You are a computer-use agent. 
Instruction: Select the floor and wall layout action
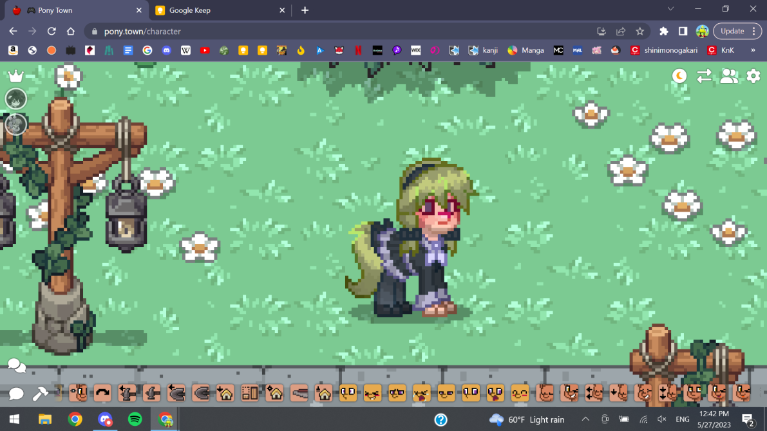click(250, 392)
